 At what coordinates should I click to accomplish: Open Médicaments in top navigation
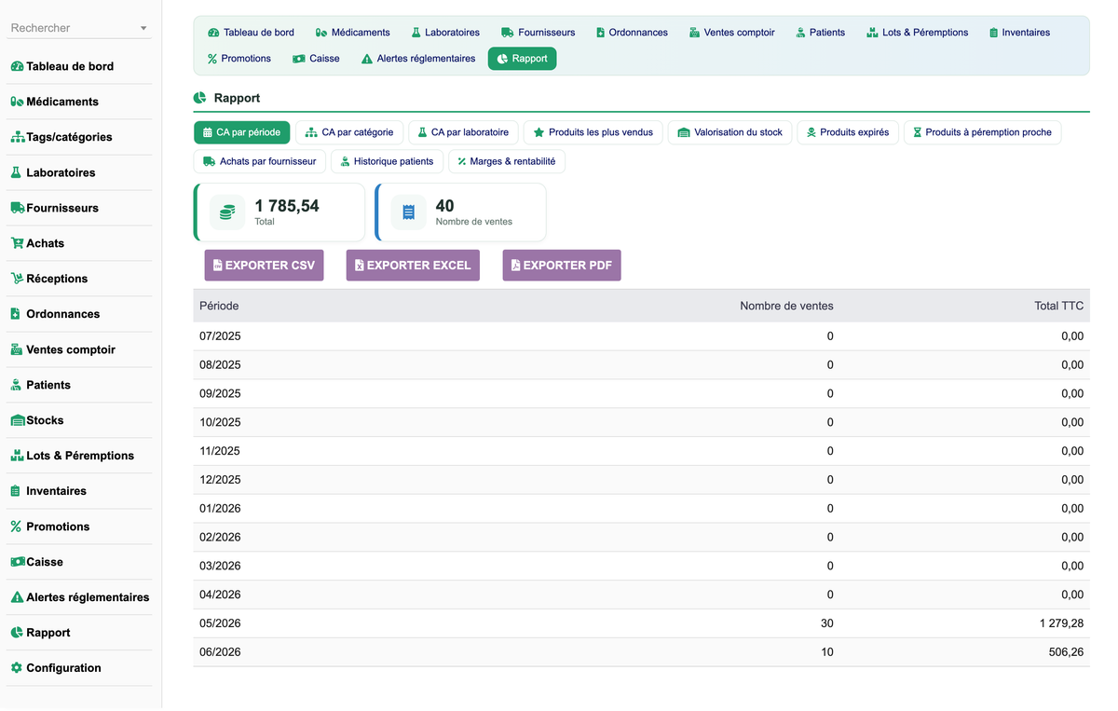tap(352, 33)
